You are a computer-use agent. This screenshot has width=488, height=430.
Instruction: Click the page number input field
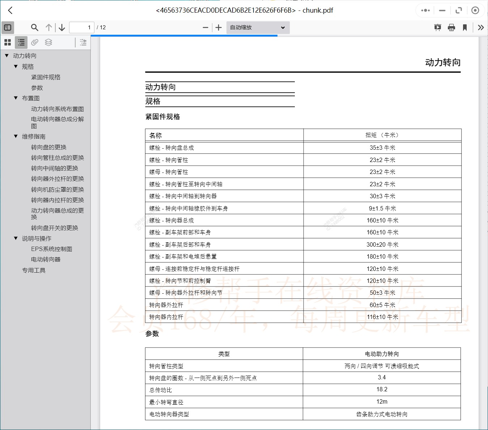(x=81, y=27)
